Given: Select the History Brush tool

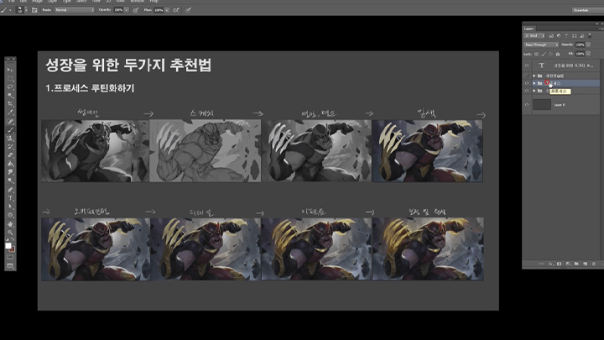Looking at the screenshot, I should tap(10, 146).
